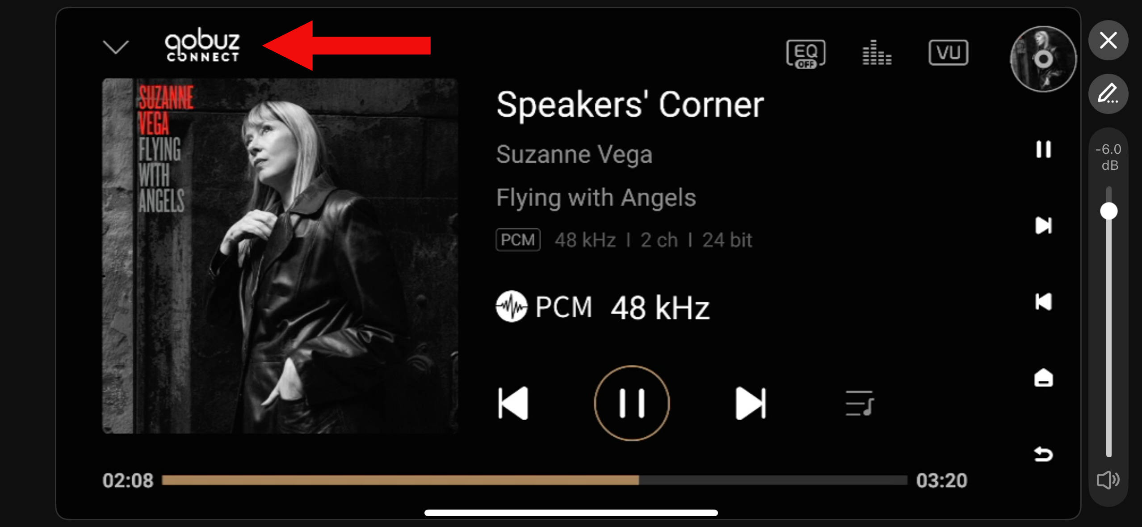This screenshot has height=527, width=1142.
Task: Open the spectrum analyzer display
Action: click(x=877, y=52)
